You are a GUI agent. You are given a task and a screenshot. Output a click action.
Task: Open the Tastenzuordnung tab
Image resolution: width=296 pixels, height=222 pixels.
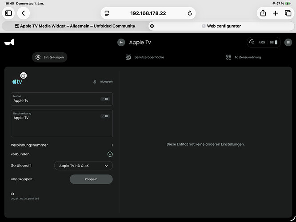[244, 57]
